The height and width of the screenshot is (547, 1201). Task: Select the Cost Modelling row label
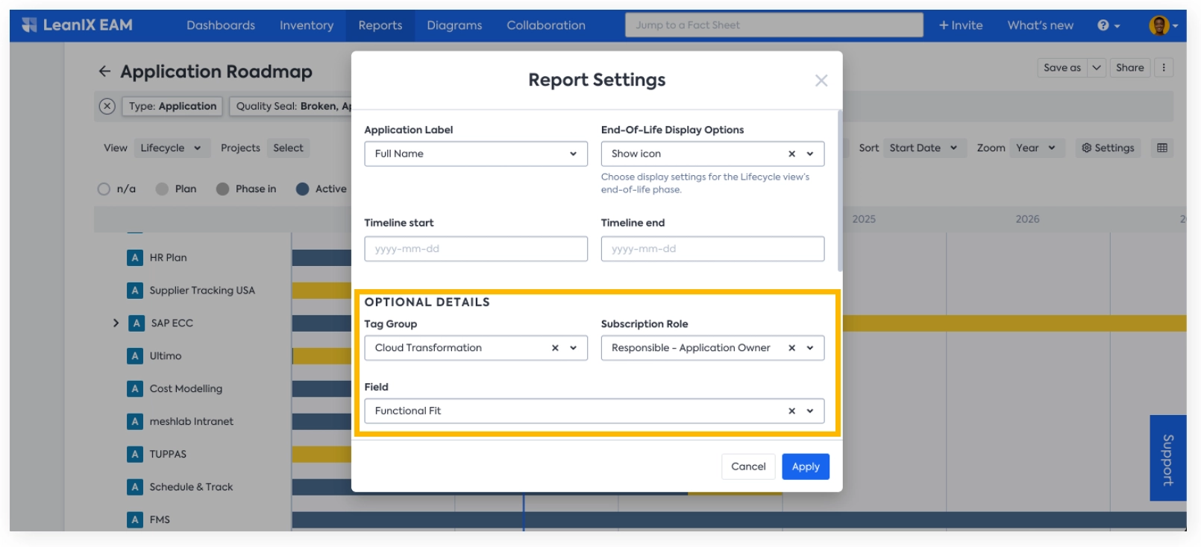tap(186, 389)
